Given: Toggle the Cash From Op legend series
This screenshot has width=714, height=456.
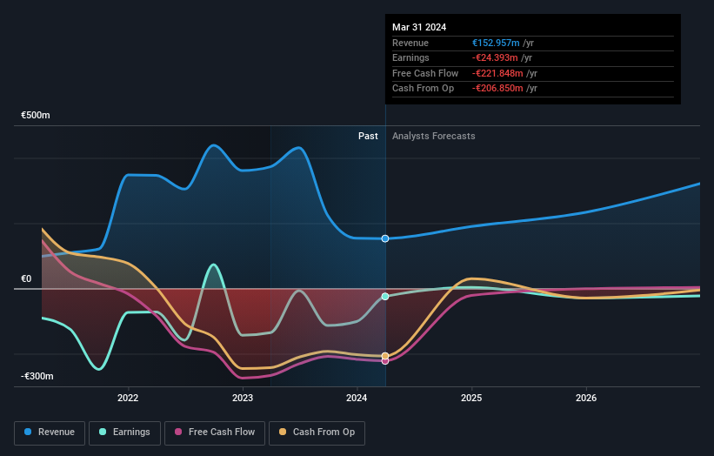Looking at the screenshot, I should [317, 433].
